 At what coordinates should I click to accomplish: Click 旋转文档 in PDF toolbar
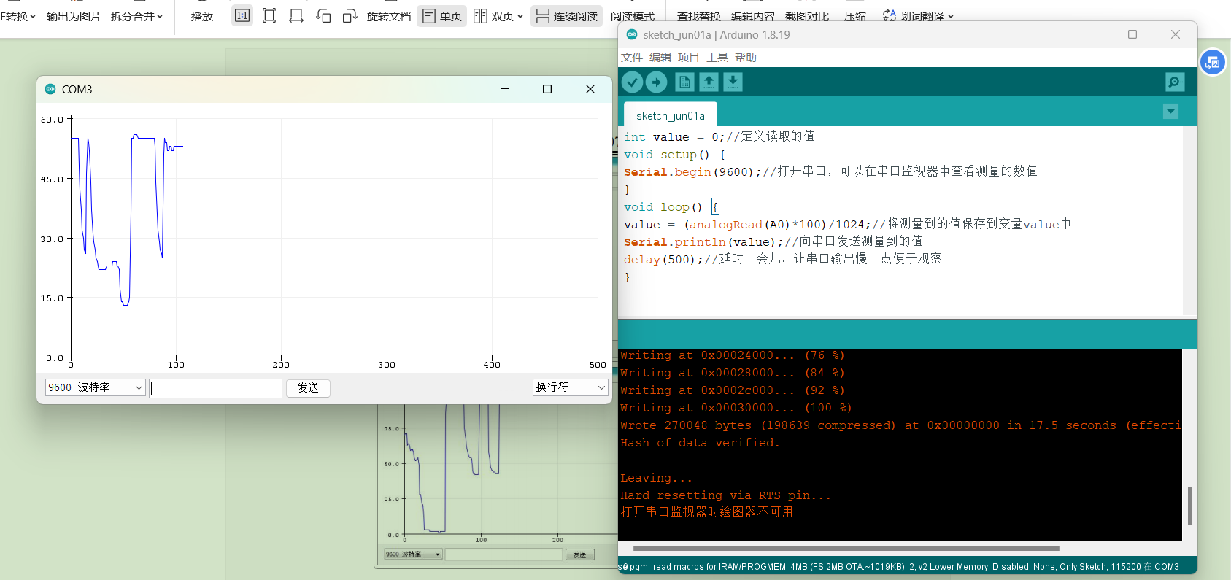click(x=389, y=16)
